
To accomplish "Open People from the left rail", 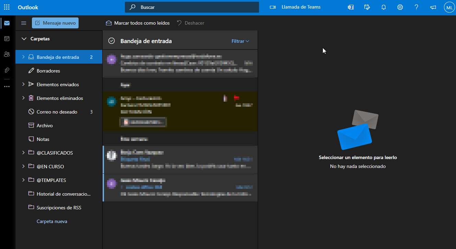I will [x=7, y=54].
